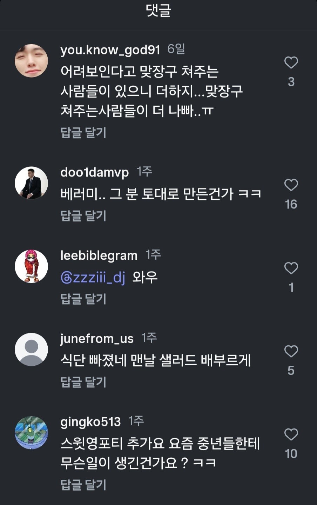Image resolution: width=317 pixels, height=505 pixels.
Task: Reply to you.know_god91 via 답글 달기
Action: pyautogui.click(x=83, y=133)
